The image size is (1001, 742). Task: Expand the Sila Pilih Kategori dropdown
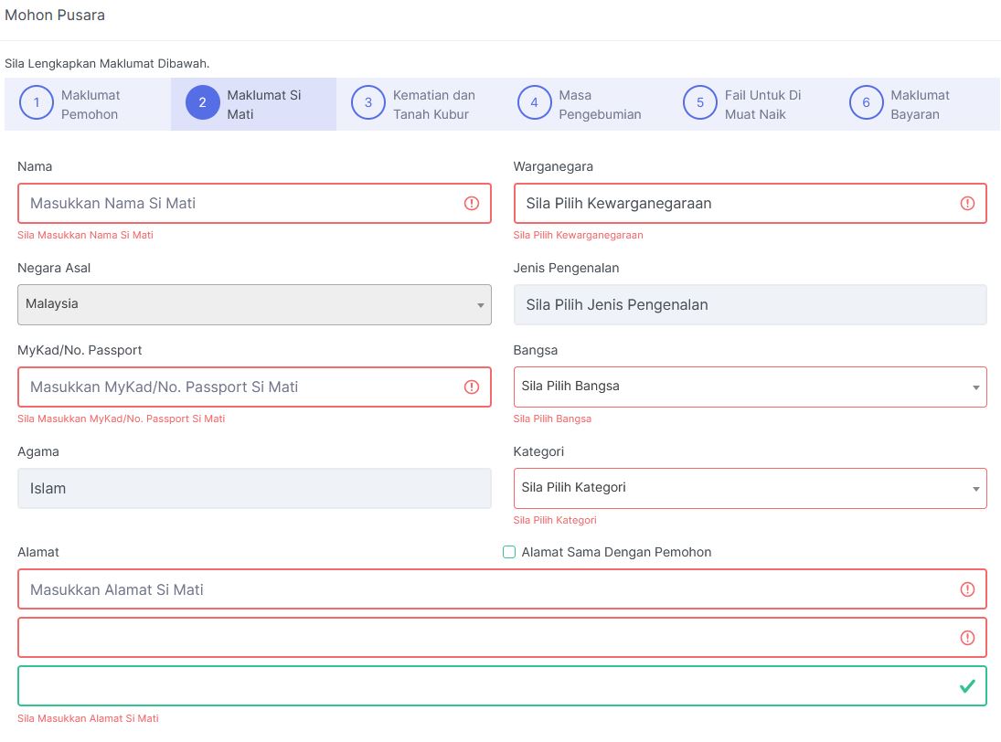[x=750, y=488]
